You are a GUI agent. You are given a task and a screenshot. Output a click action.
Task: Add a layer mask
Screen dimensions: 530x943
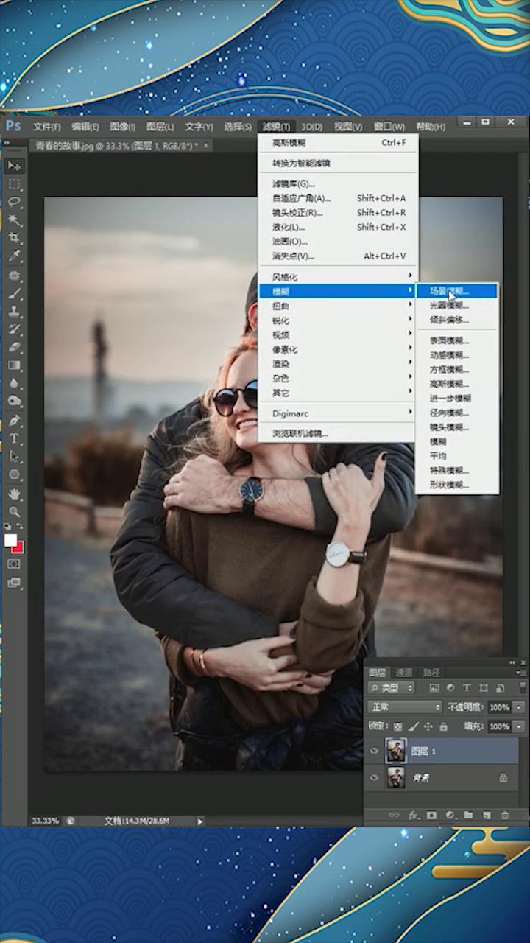pos(431,816)
